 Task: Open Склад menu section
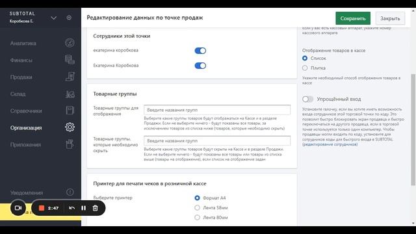18,94
